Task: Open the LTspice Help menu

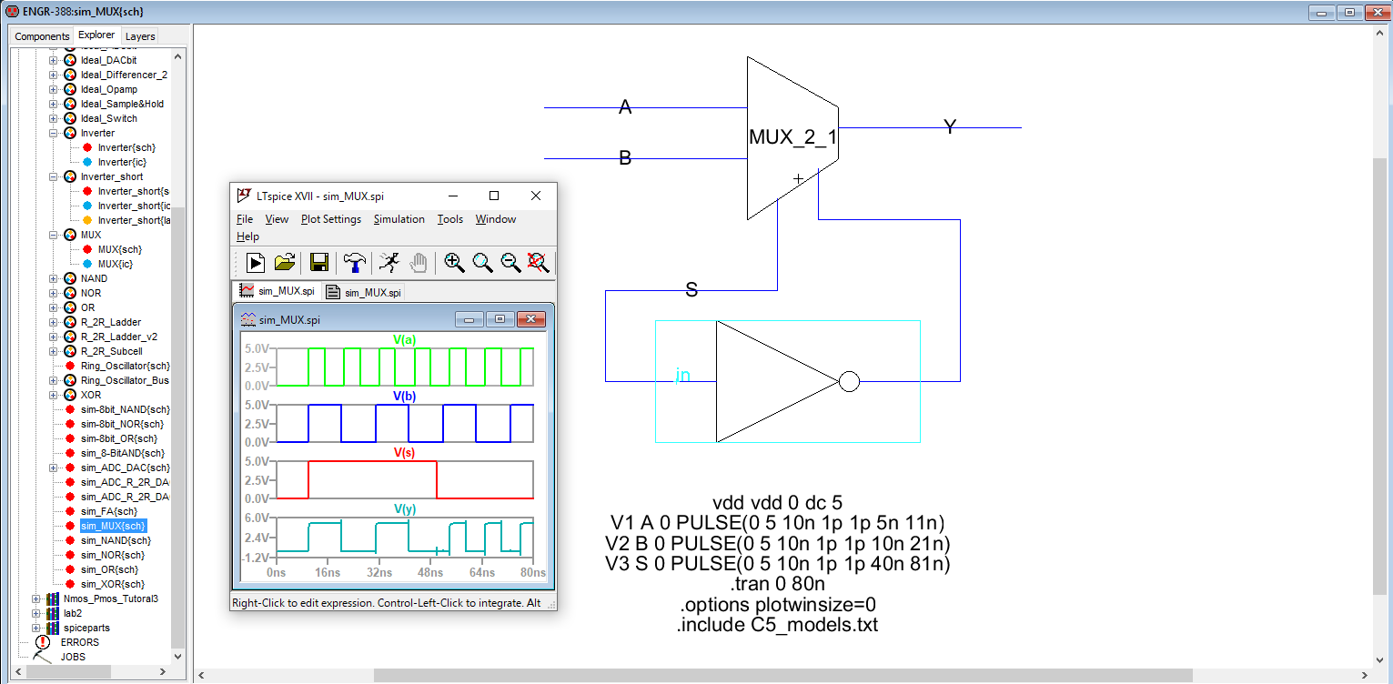Action: [x=247, y=236]
